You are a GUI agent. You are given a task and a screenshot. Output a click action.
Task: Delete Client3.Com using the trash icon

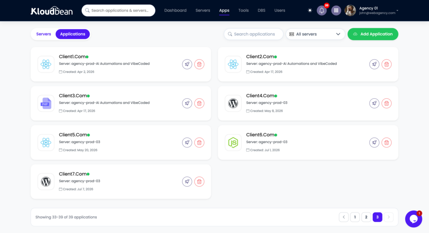[x=199, y=103]
